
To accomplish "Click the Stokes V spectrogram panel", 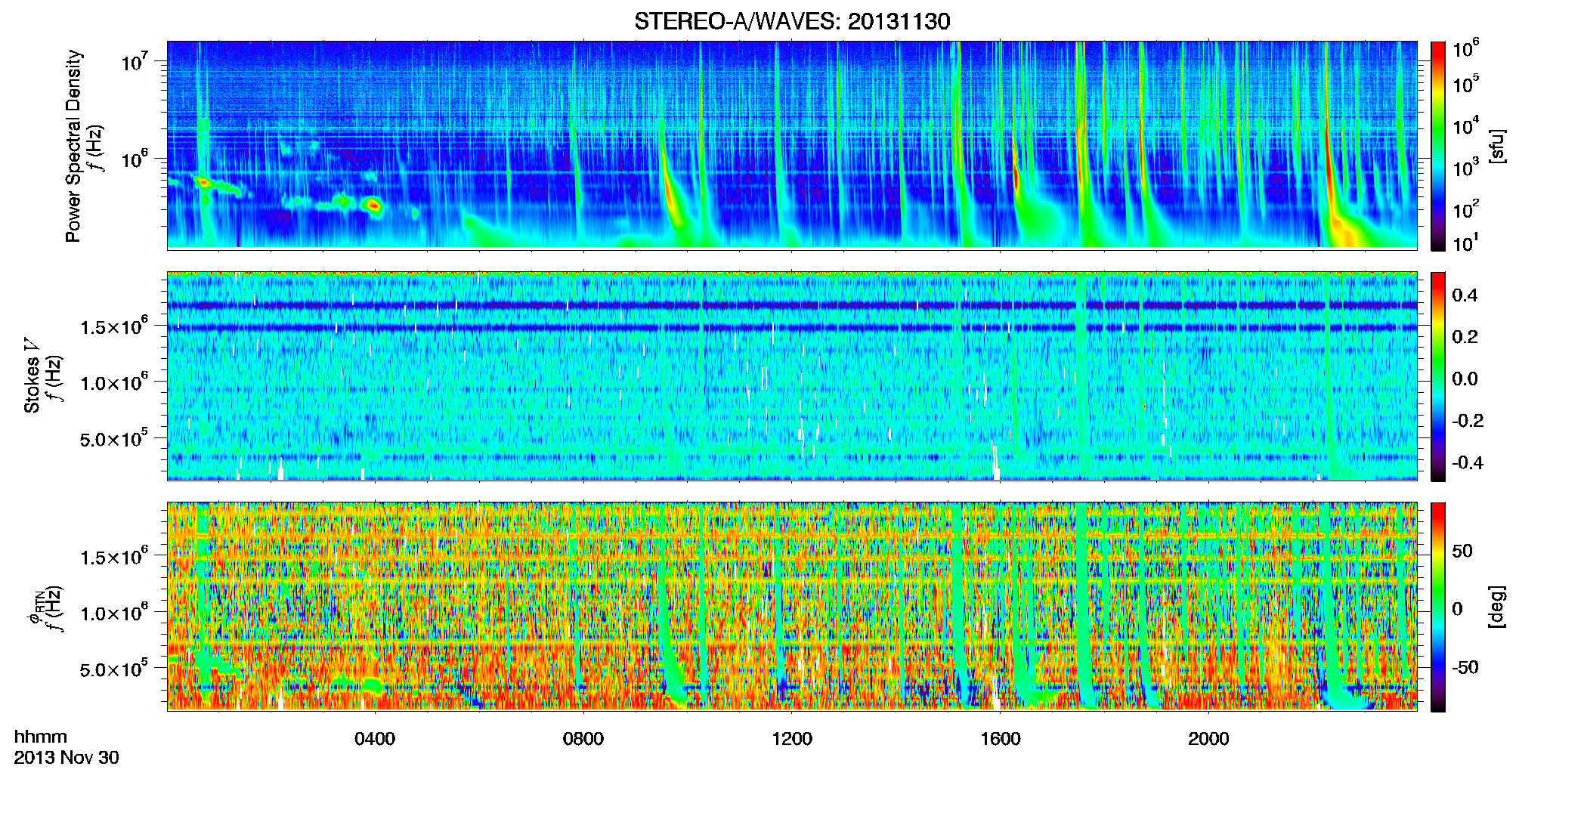I will (792, 376).
